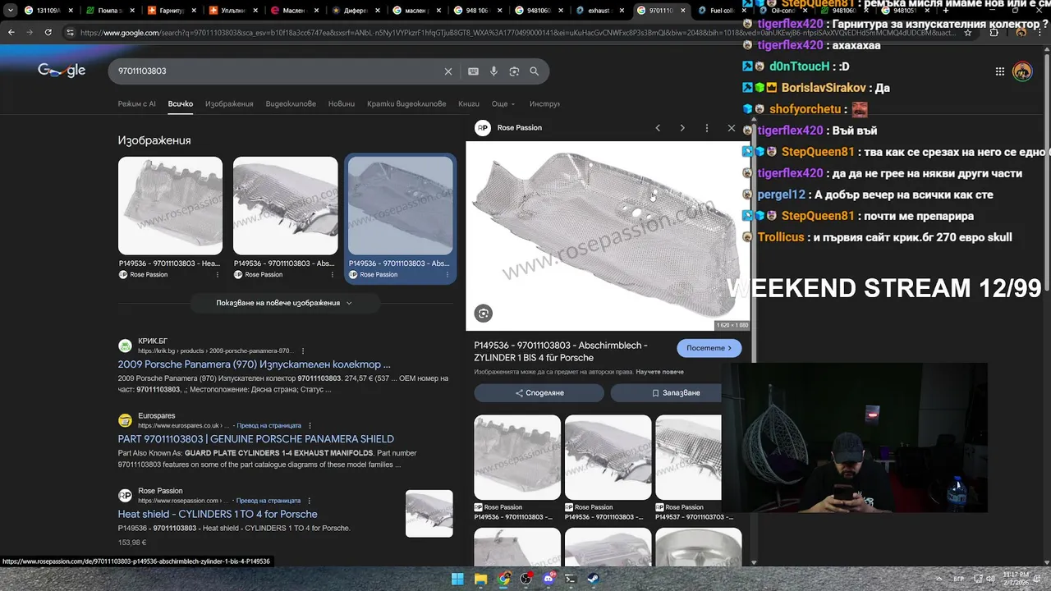Open the volume icon in system tray
This screenshot has height=591, width=1051.
coord(989,579)
